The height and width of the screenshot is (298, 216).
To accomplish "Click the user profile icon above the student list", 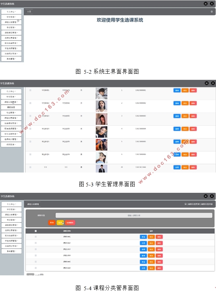I will click(213, 83).
